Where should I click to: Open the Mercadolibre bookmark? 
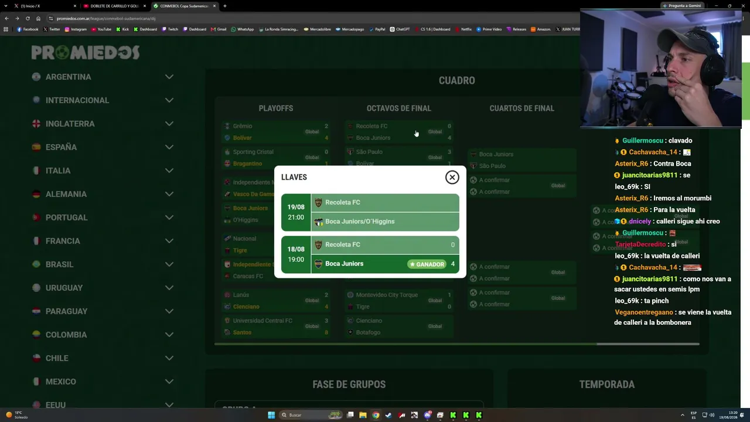pos(317,29)
